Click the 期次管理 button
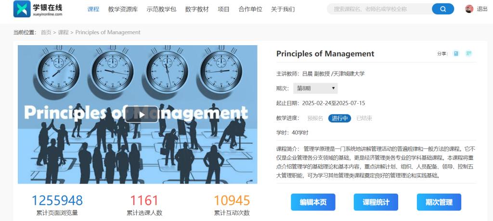 (439, 202)
